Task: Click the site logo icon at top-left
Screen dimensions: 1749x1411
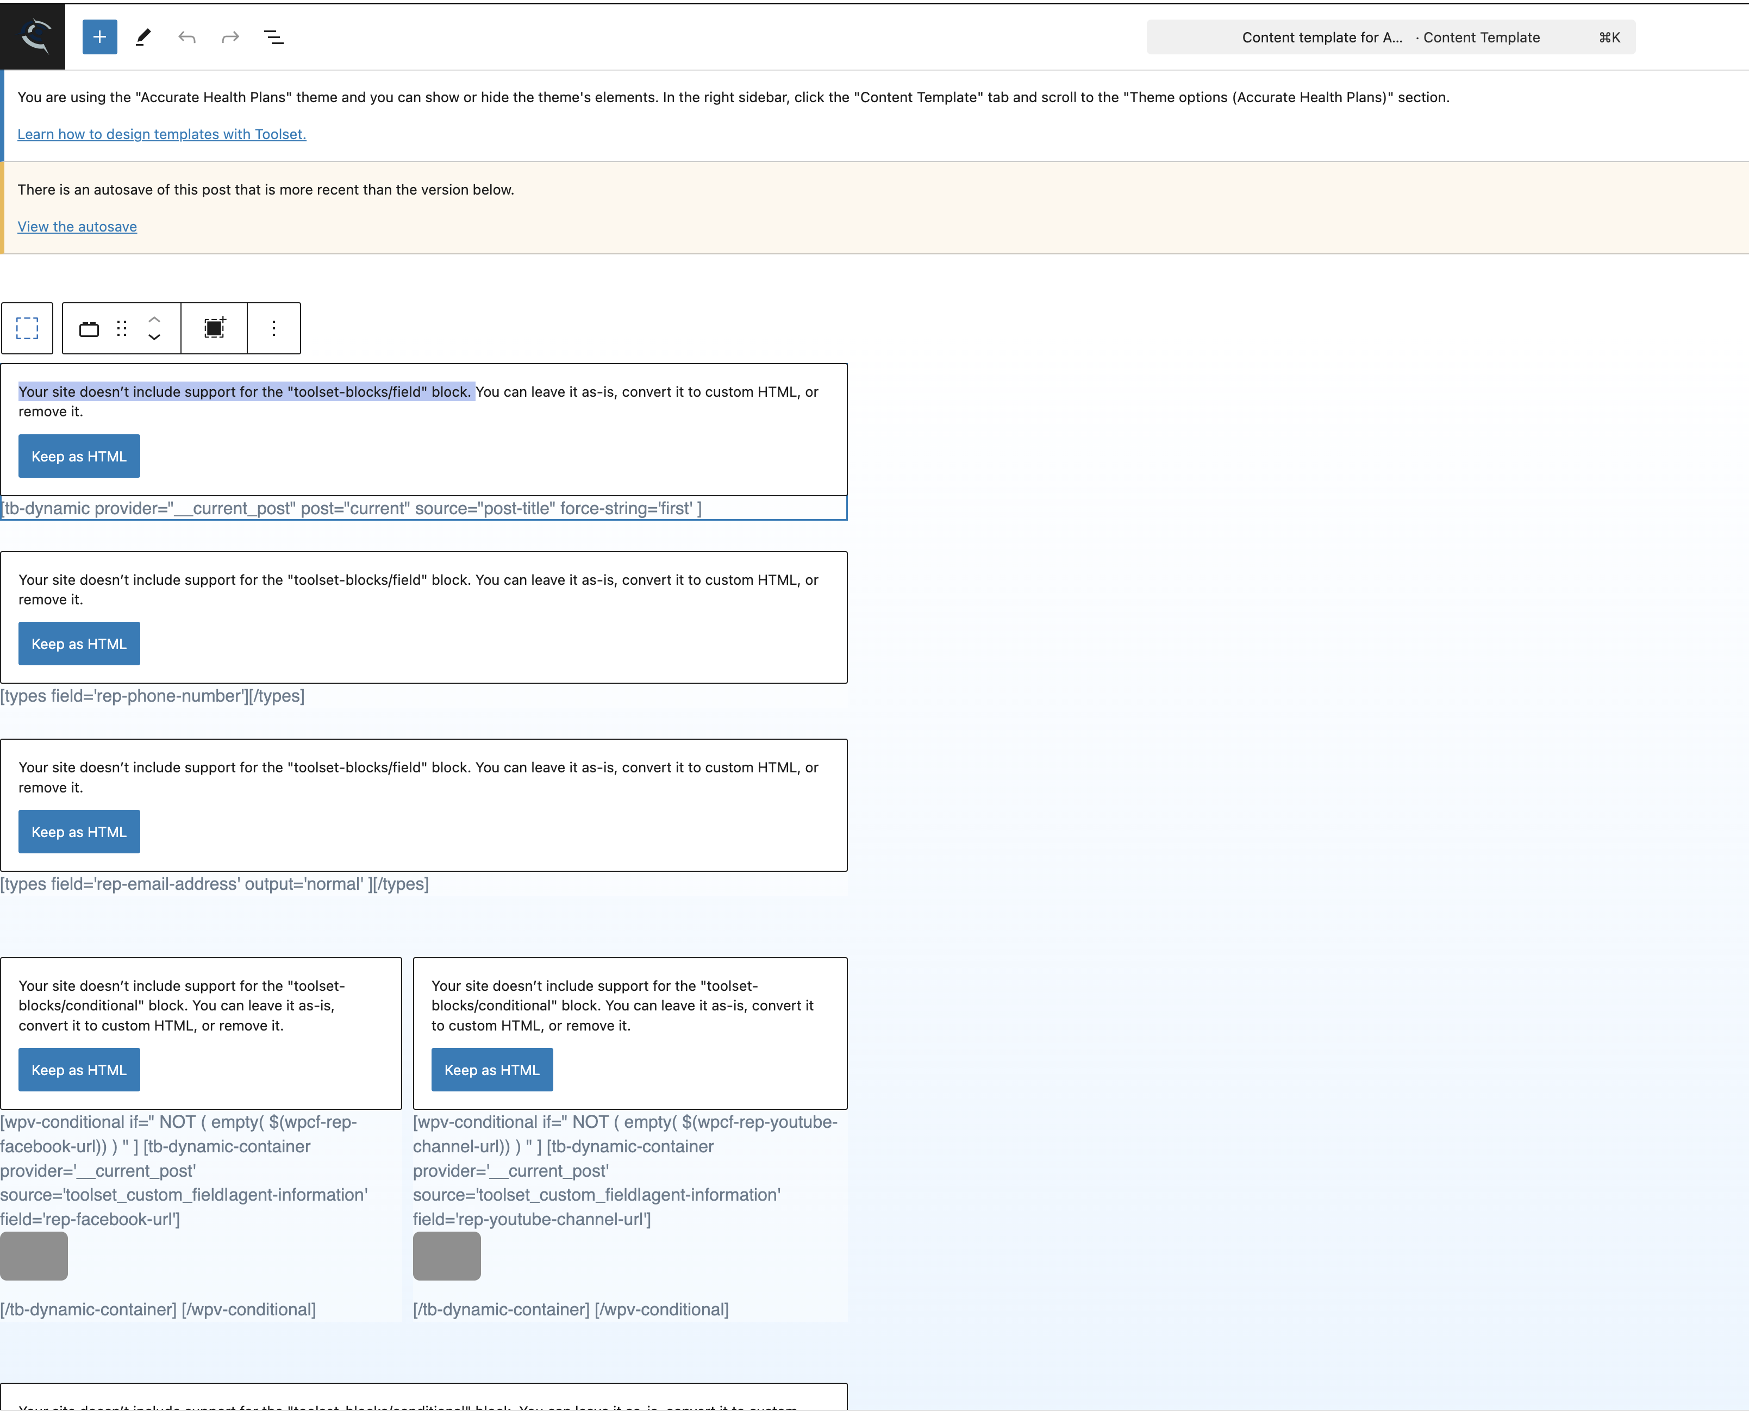Action: [33, 36]
